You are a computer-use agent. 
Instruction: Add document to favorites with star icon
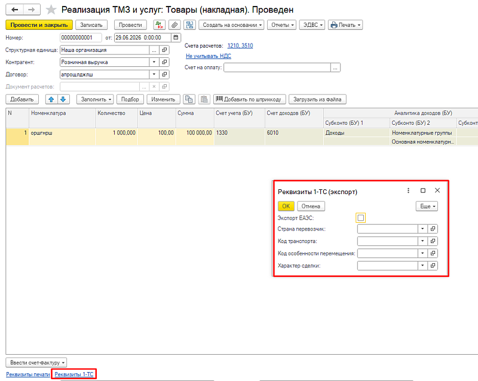(x=51, y=10)
